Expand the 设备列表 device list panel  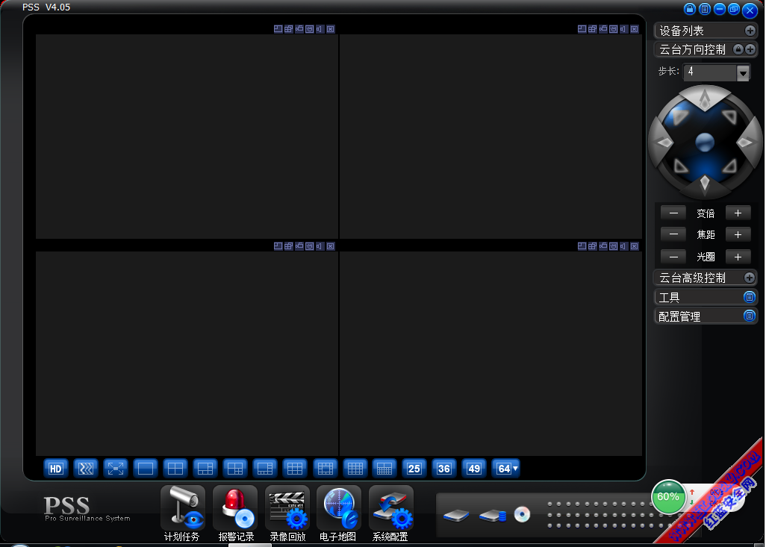coord(750,31)
